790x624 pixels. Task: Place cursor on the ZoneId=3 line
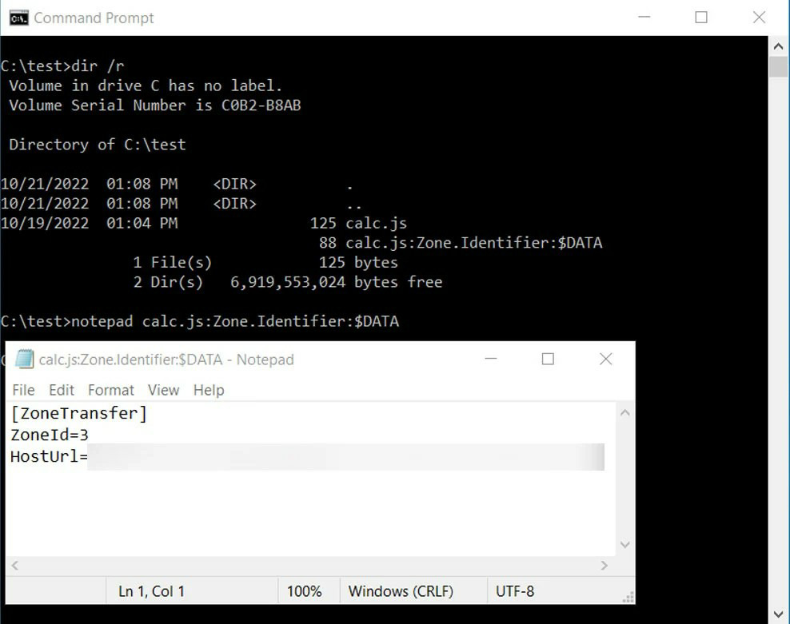(50, 435)
